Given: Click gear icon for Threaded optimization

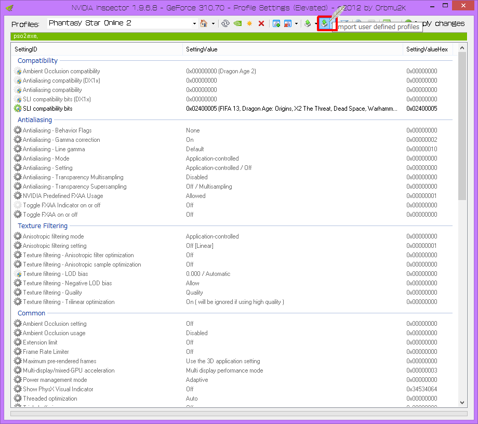Looking at the screenshot, I should tap(18, 399).
